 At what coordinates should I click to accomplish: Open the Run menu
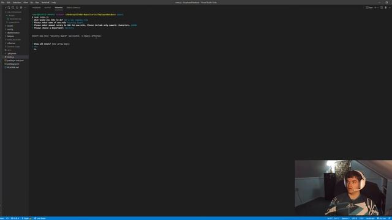tap(37, 2)
